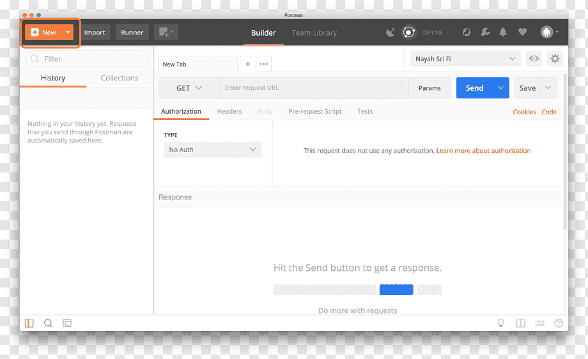588x359 pixels.
Task: Switch to the Builder tab
Action: 263,33
